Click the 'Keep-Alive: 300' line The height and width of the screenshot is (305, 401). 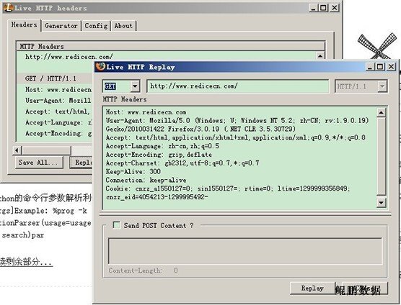(x=133, y=171)
